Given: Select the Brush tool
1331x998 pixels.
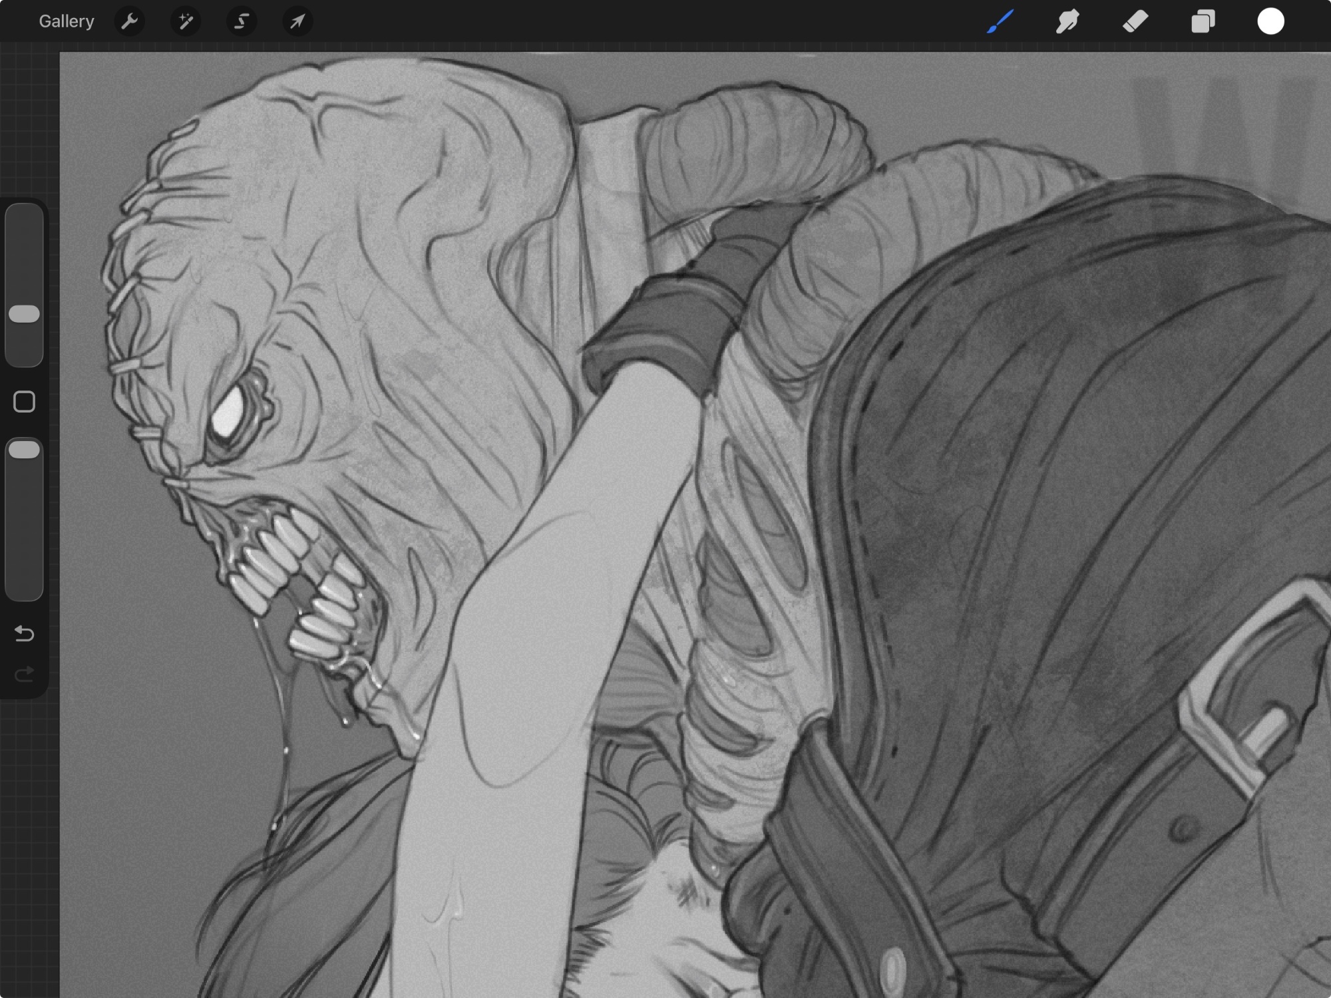Looking at the screenshot, I should click(x=1000, y=21).
